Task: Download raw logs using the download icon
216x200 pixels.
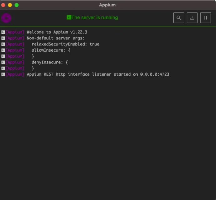Action: tap(192, 18)
